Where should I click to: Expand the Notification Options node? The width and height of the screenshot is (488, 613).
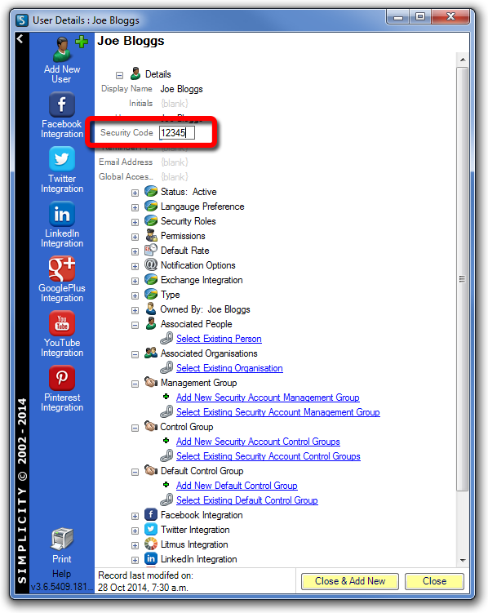(x=135, y=266)
